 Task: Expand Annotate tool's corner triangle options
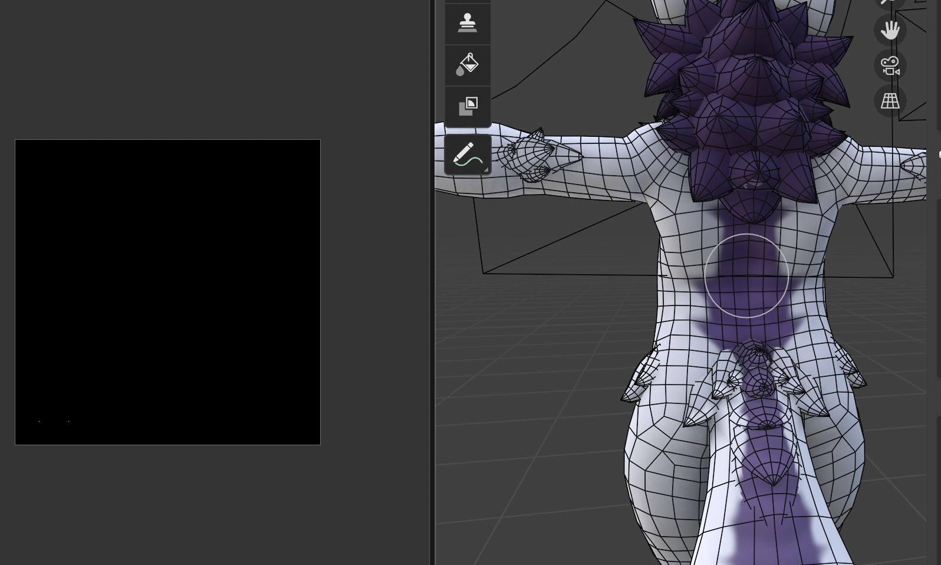pos(486,170)
